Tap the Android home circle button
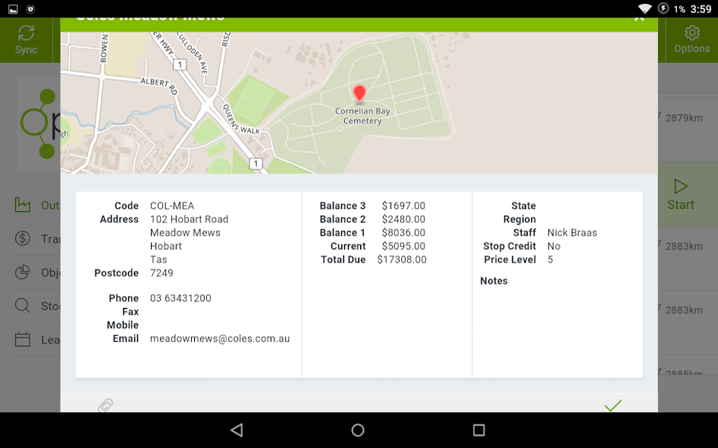Screen dimensions: 718x448 point(358,430)
